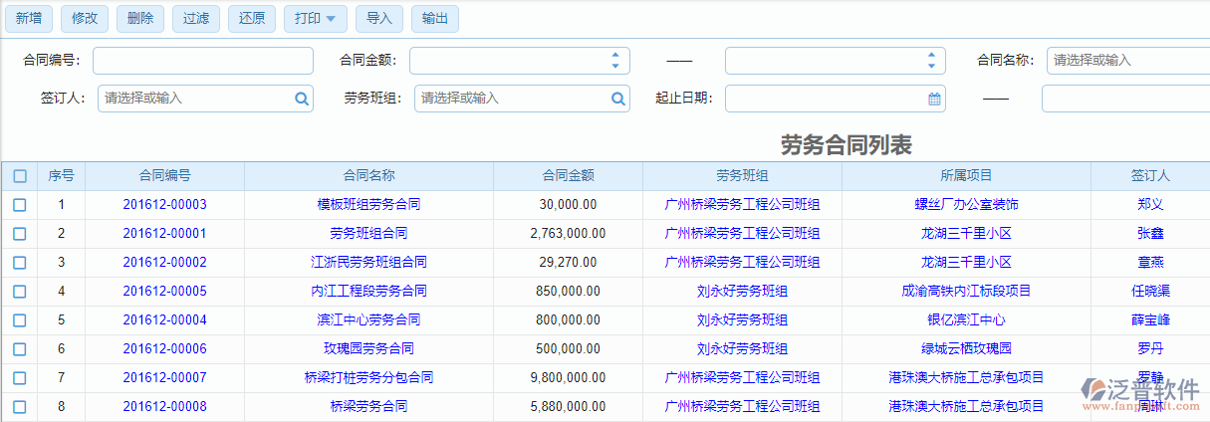Click the up arrow of first 合同金额 spinner
Viewport: 1210px width, 422px height.
tap(615, 56)
